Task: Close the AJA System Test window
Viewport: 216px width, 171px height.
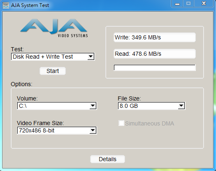Action: point(204,3)
